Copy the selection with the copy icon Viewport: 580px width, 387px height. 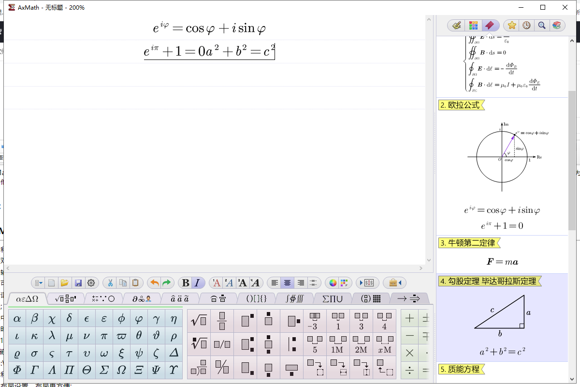[123, 283]
